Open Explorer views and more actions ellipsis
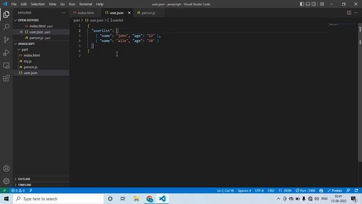The height and width of the screenshot is (204, 362). [x=63, y=12]
